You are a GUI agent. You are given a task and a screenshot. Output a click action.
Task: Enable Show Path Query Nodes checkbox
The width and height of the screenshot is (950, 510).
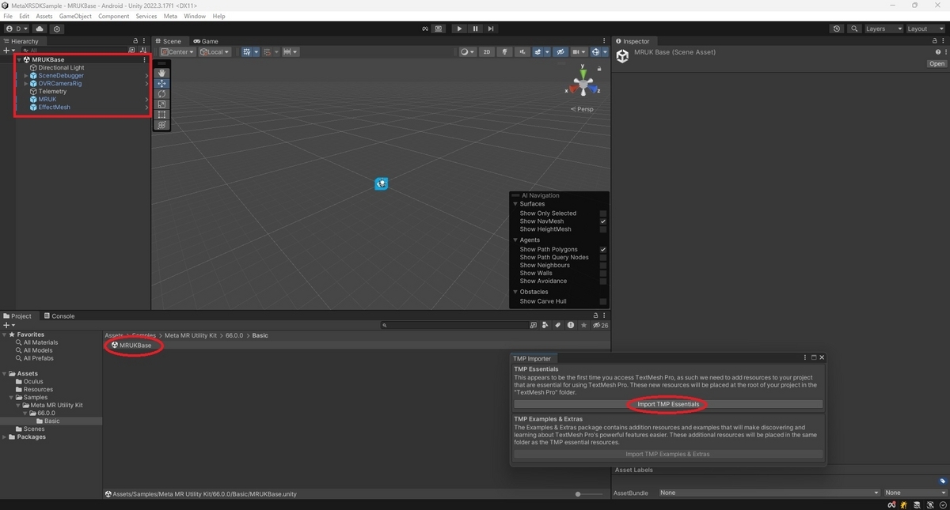point(603,257)
